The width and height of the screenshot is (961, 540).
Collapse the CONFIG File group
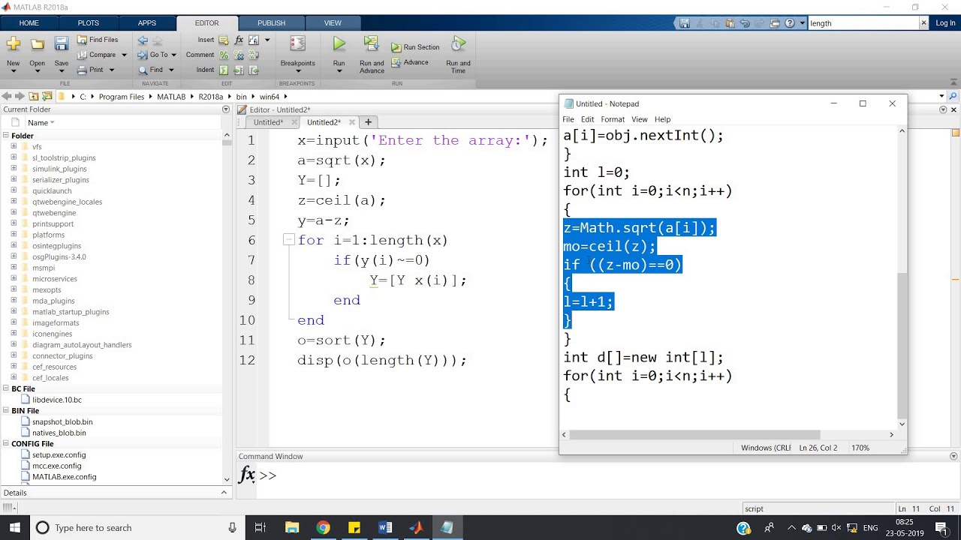click(5, 444)
